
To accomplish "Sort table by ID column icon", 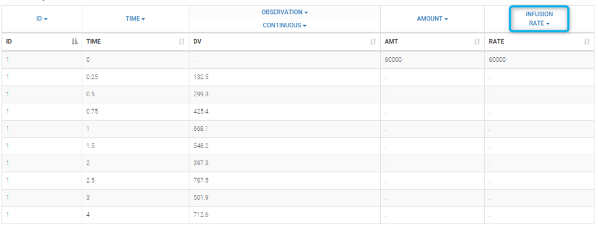I will [x=74, y=41].
